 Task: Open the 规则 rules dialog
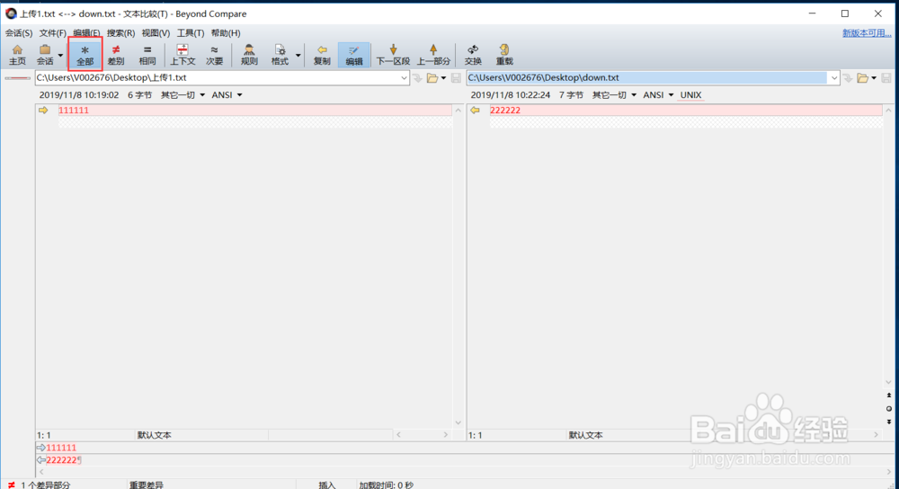249,55
